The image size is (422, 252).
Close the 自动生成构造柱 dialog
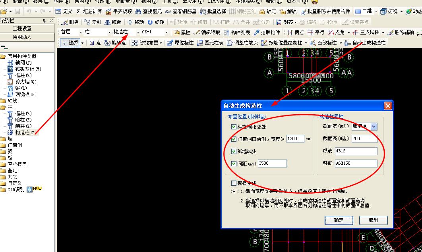388,106
